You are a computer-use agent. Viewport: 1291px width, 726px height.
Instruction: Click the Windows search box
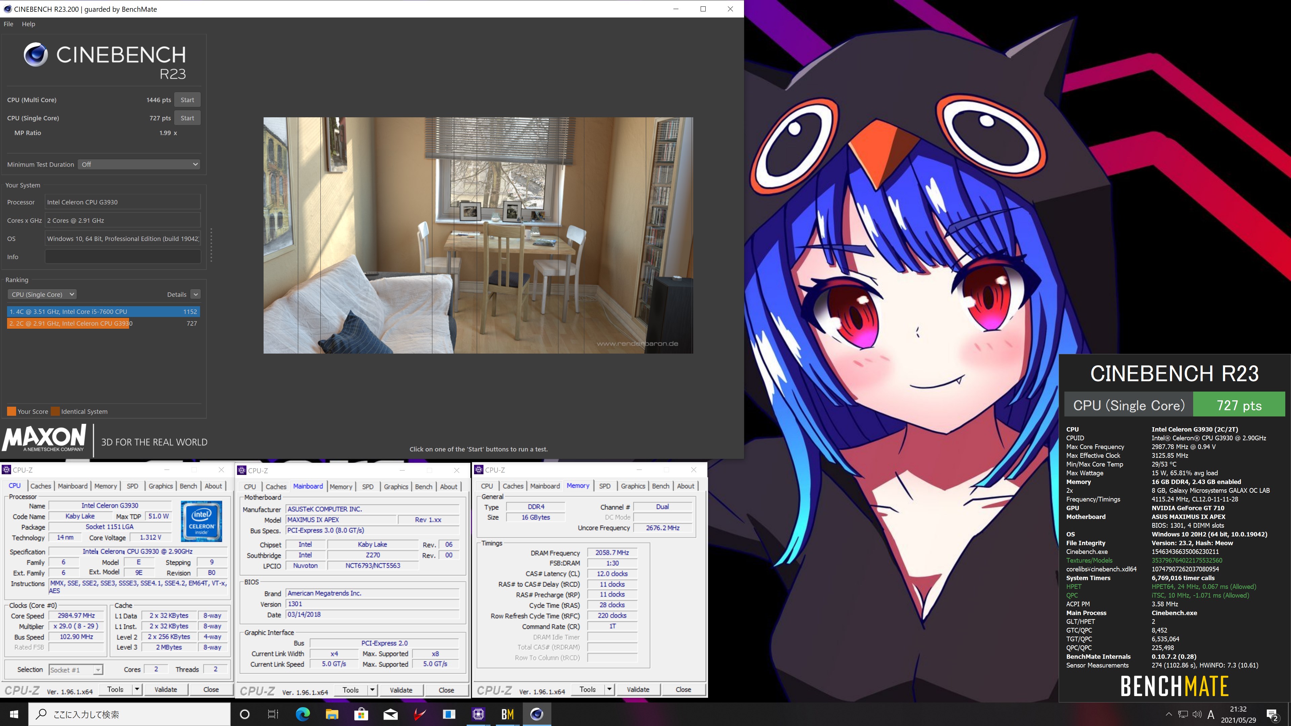click(x=129, y=714)
